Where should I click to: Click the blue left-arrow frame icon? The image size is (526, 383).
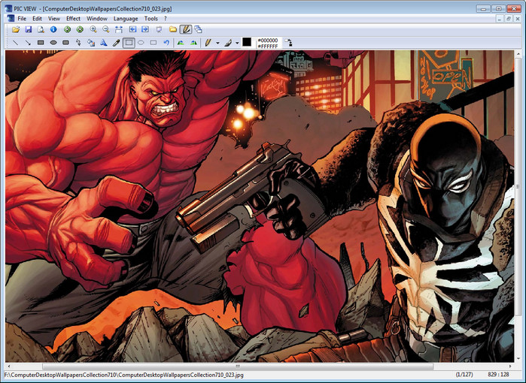[132, 29]
